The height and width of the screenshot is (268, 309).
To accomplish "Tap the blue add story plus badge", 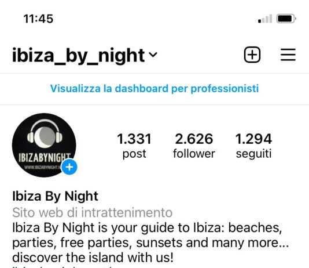I will 69,167.
